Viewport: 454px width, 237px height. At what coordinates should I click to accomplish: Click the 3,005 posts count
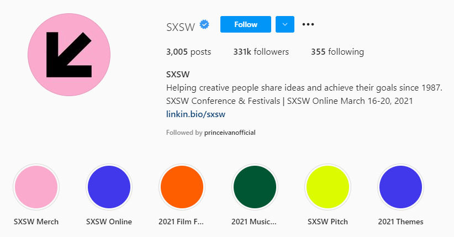(x=188, y=52)
